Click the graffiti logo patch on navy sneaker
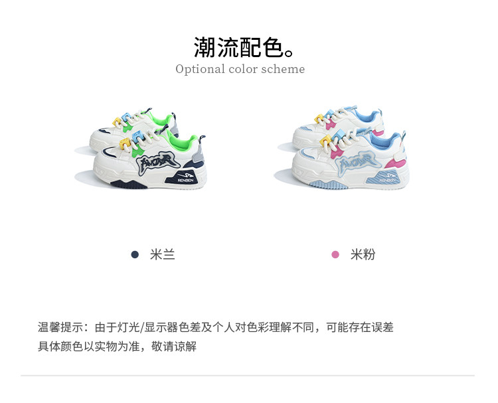This screenshot has height=403, width=498. (158, 163)
